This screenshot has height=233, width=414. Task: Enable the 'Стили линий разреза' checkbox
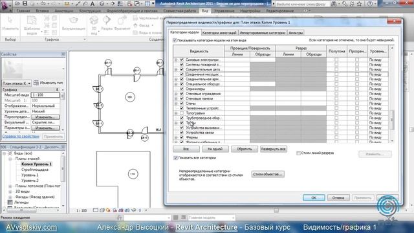point(298,153)
